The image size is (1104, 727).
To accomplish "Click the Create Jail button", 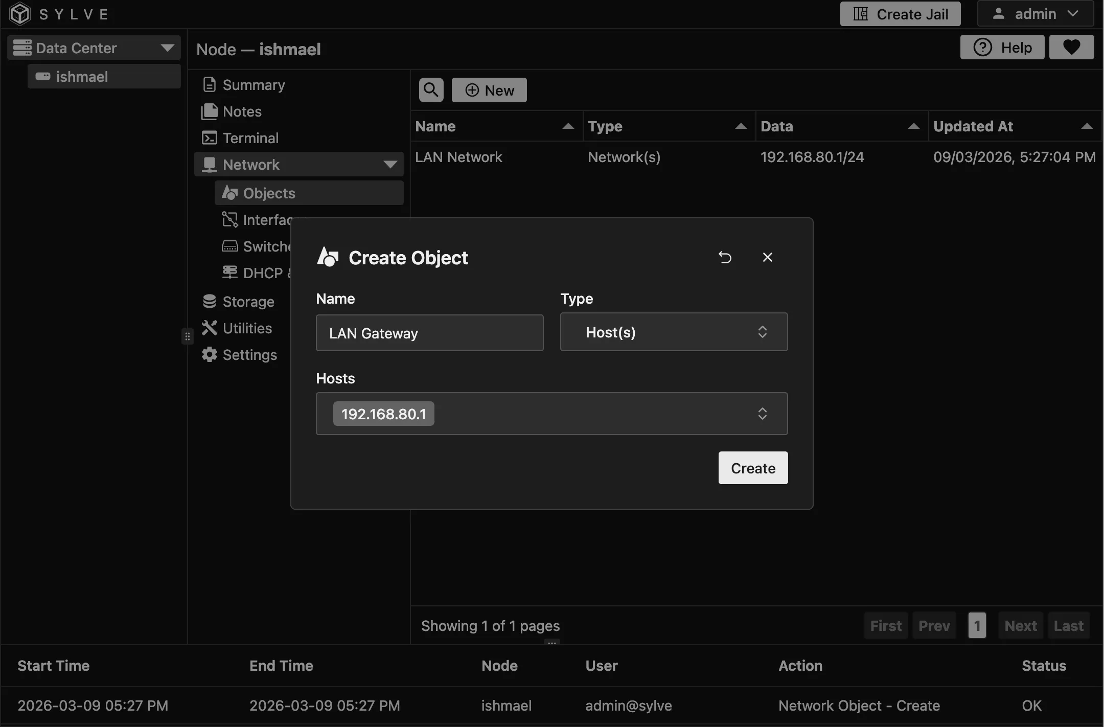I will click(x=900, y=14).
